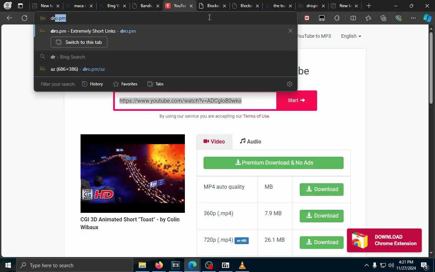The width and height of the screenshot is (435, 272).
Task: Click the YouTube to MP3 link
Action: (x=314, y=36)
